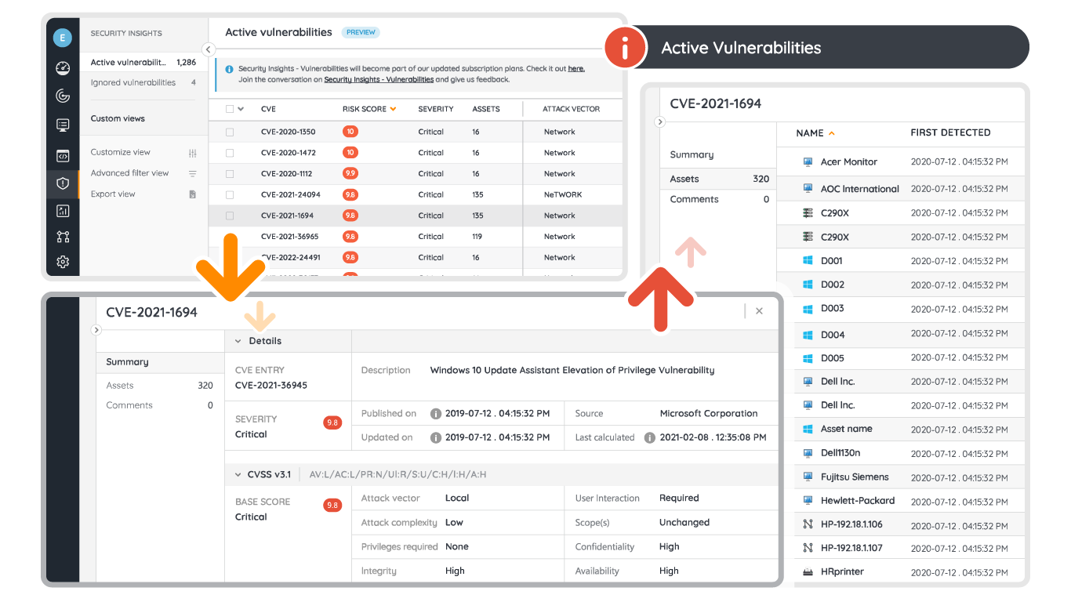
Task: Open the reports chart icon in sidebar
Action: (x=63, y=211)
